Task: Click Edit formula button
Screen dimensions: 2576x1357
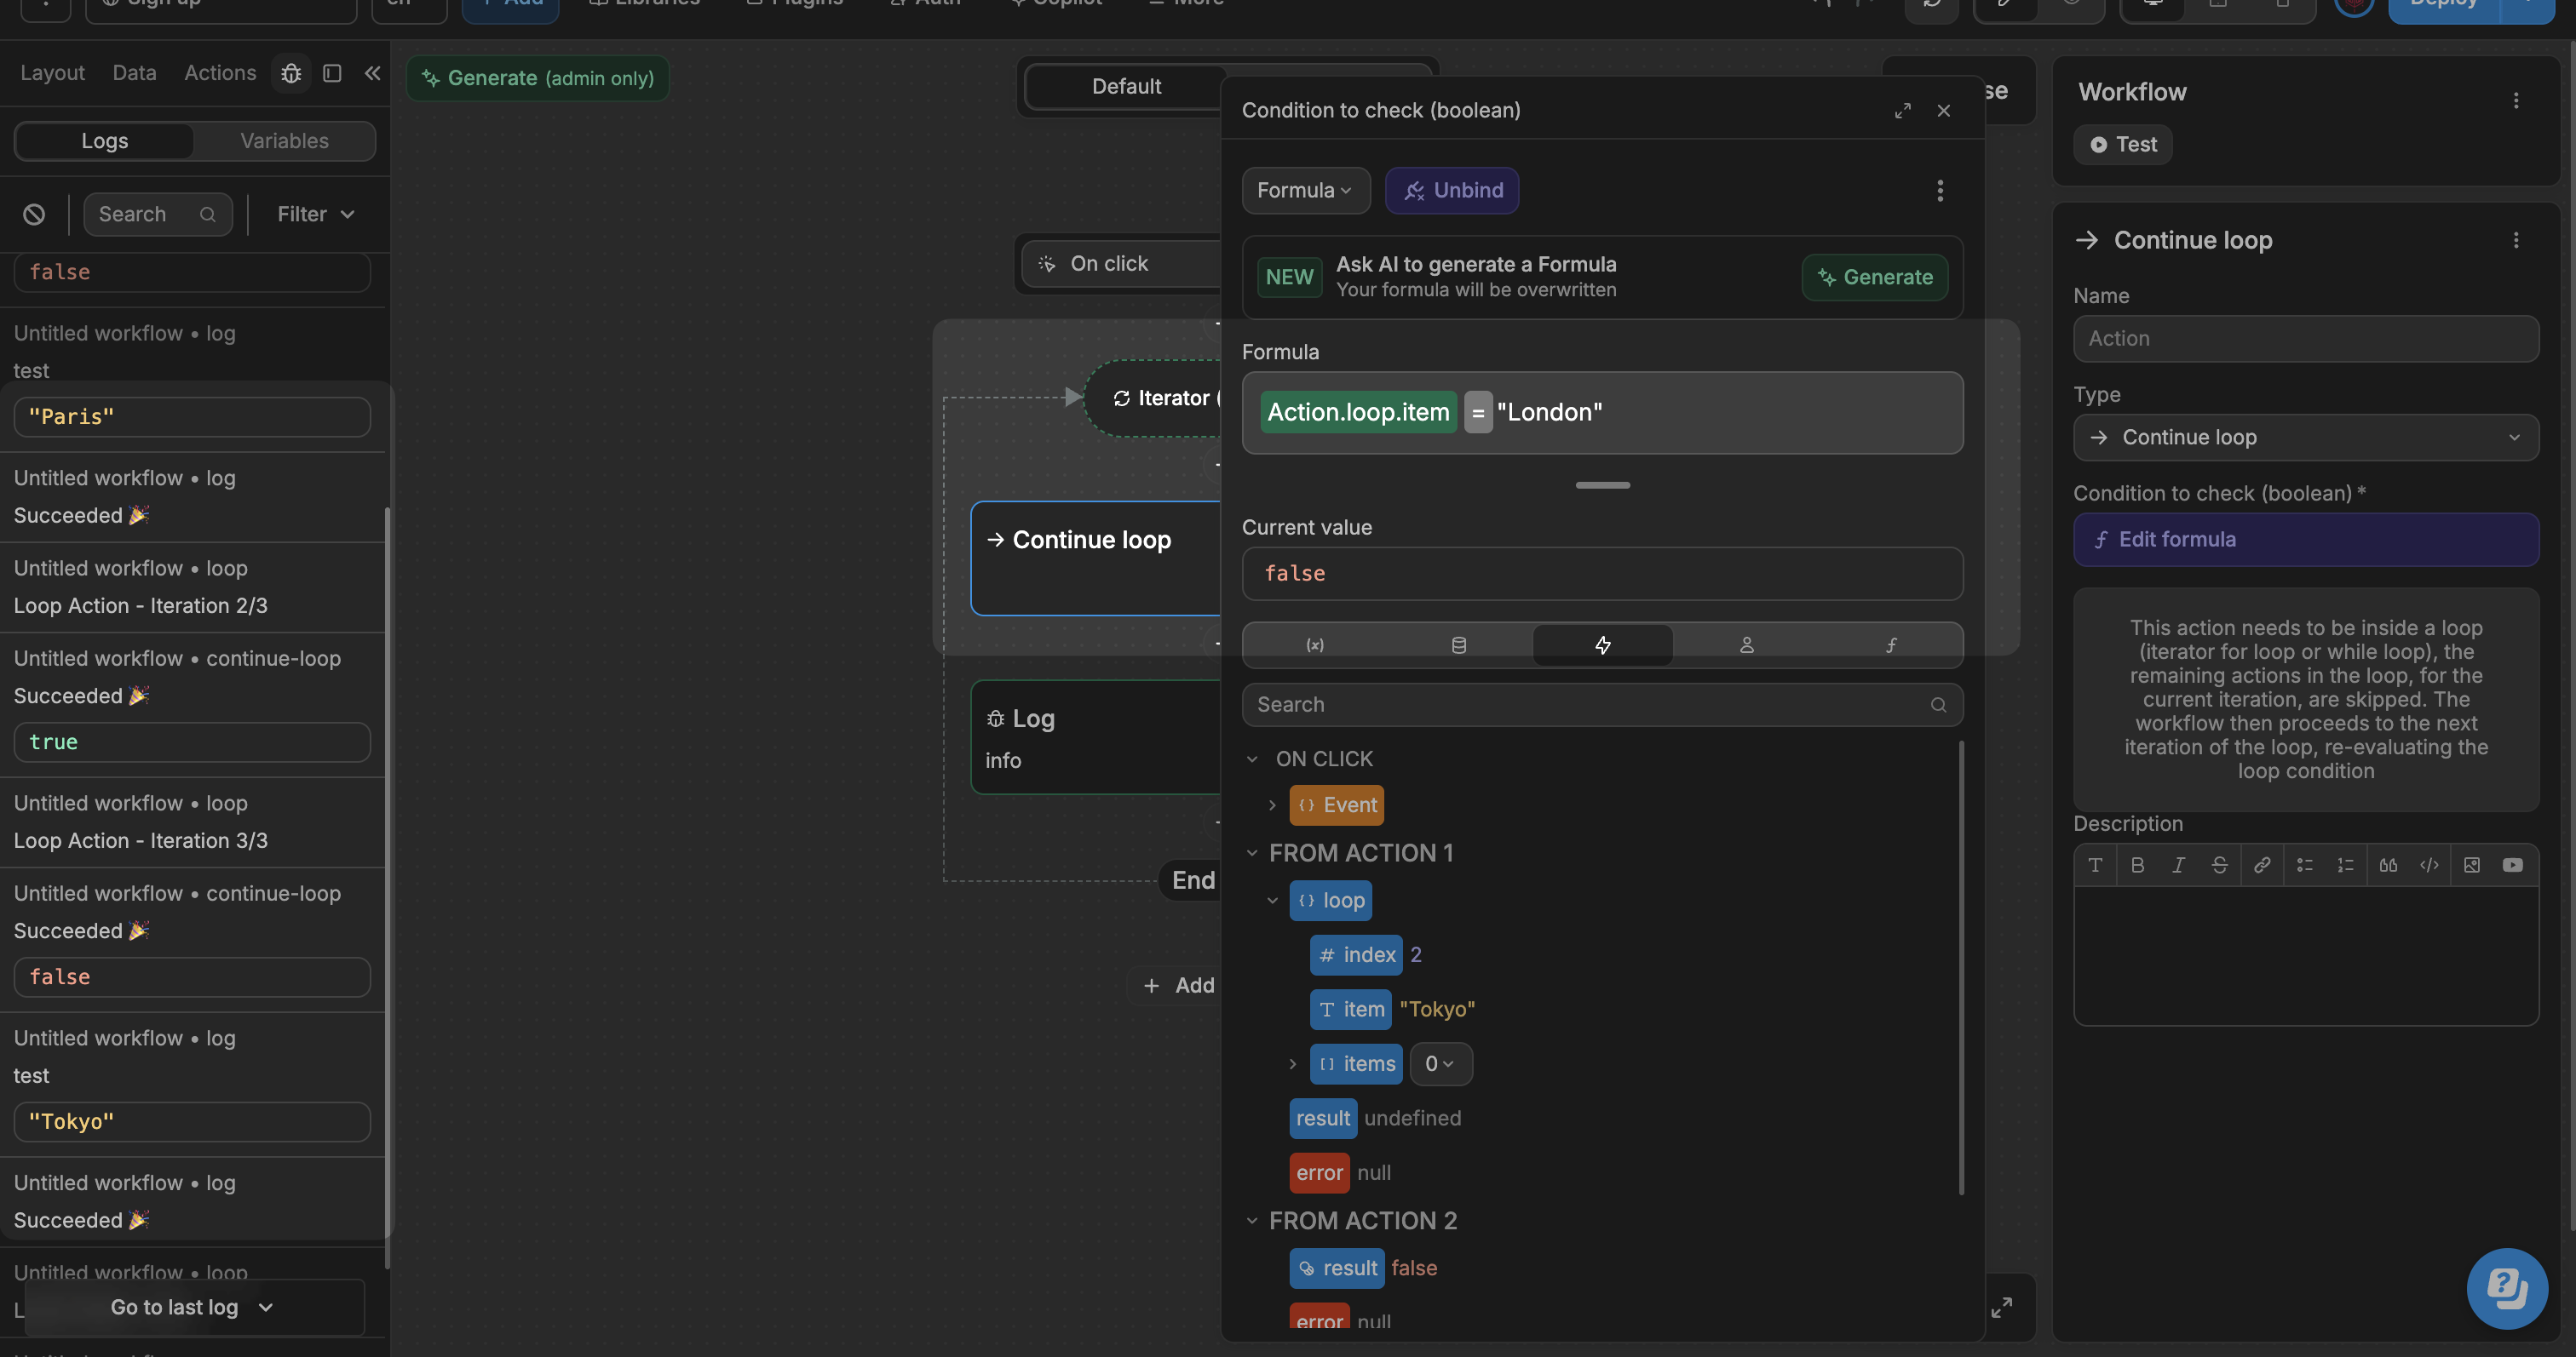Action: 2305,540
